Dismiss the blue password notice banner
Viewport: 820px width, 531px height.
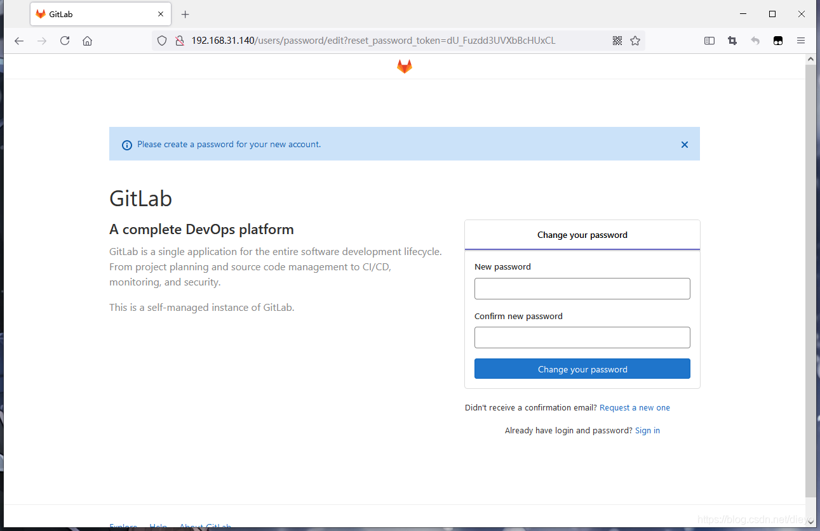click(685, 145)
